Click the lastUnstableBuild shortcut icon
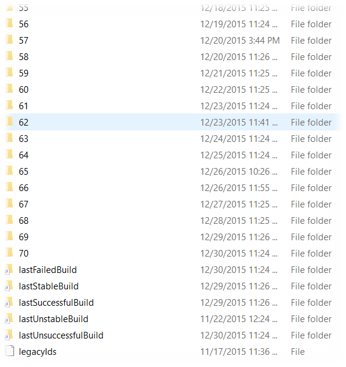Viewport: 346px width, 367px height. coord(9,318)
